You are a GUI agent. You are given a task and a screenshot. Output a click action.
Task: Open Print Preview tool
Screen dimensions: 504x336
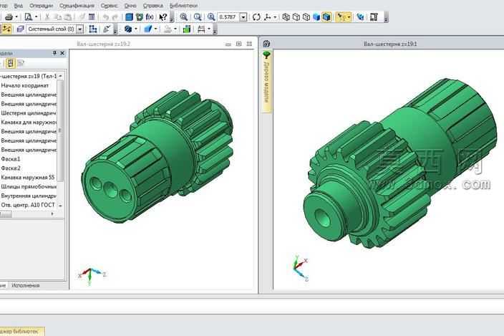(x=29, y=17)
